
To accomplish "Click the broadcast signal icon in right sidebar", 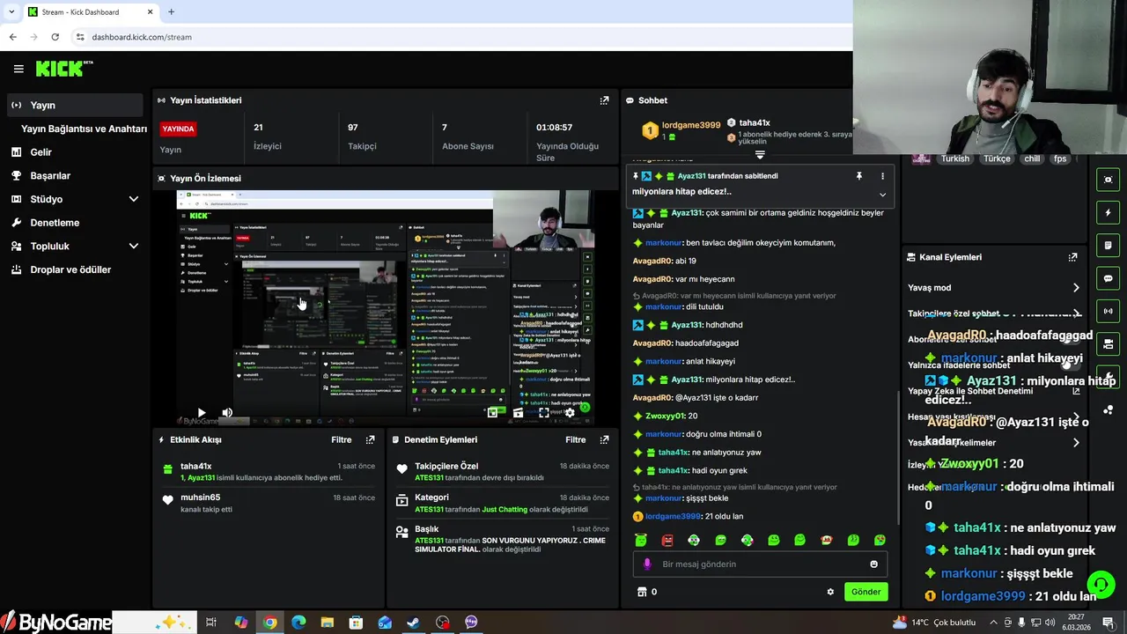I will 1108,311.
